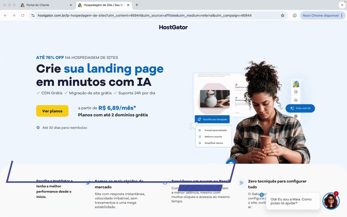Click the Escolha seu template button
Viewport: 347px width, 217px height.
point(212,119)
